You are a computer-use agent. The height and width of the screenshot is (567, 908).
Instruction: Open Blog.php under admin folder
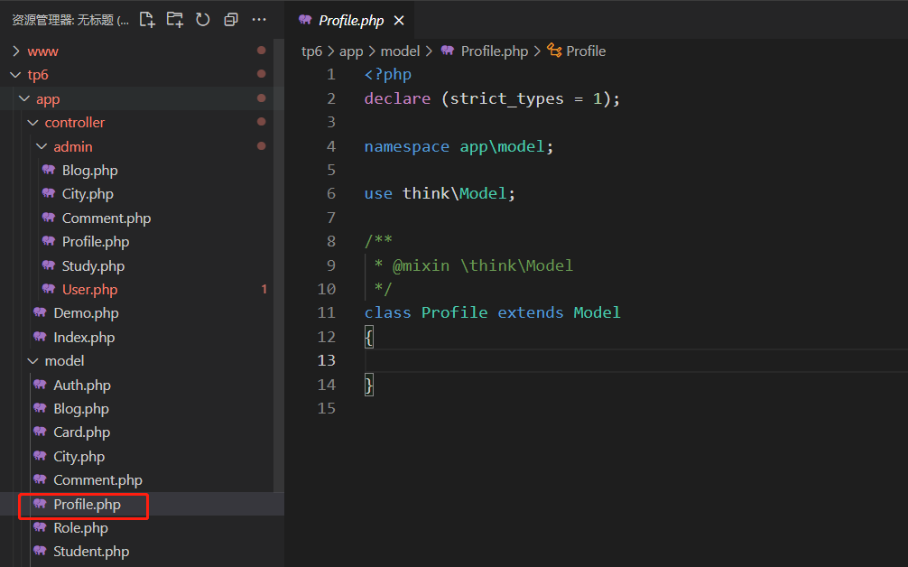click(x=89, y=171)
